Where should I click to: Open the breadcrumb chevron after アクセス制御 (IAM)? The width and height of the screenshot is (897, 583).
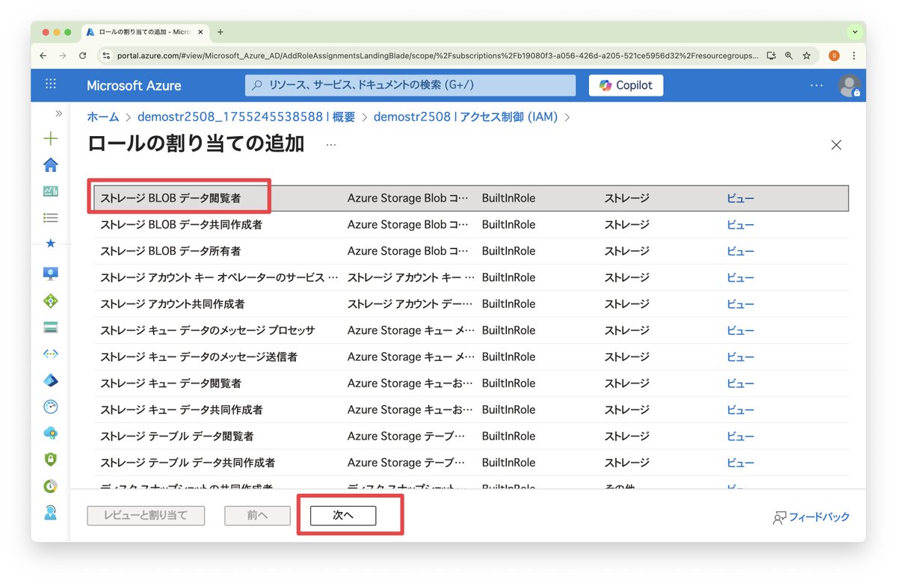pos(567,117)
